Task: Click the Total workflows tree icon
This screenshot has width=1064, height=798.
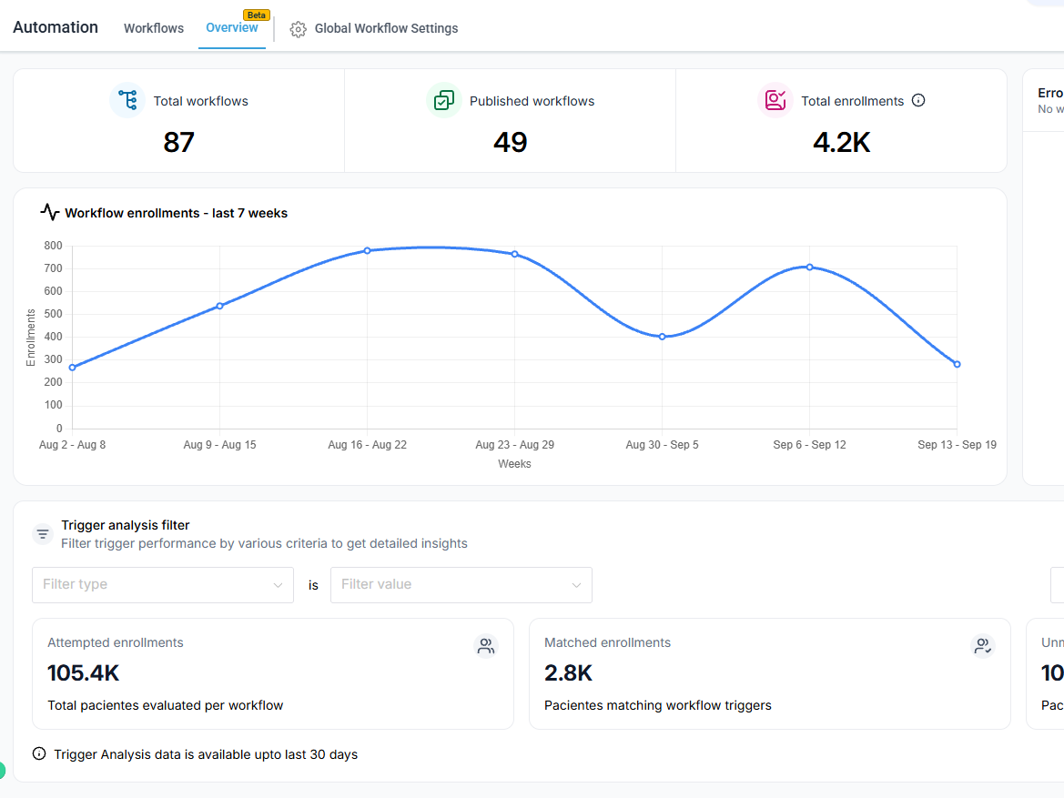Action: pos(127,100)
